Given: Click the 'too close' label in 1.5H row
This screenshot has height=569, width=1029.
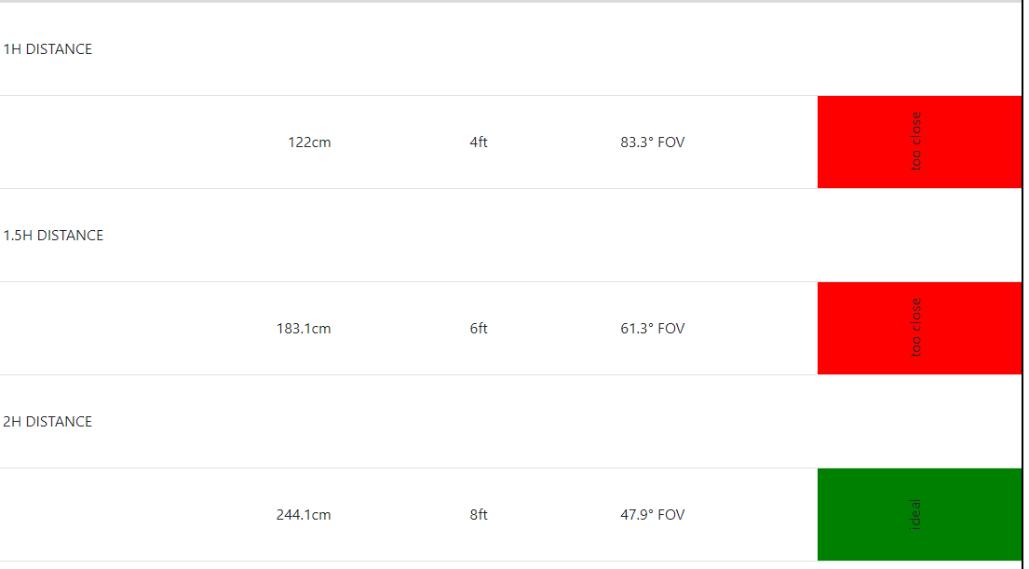Looking at the screenshot, I should (916, 328).
